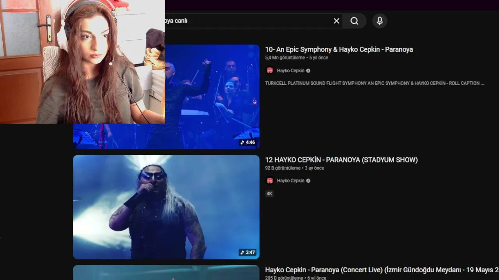Clear the search box with the X icon

coord(336,21)
